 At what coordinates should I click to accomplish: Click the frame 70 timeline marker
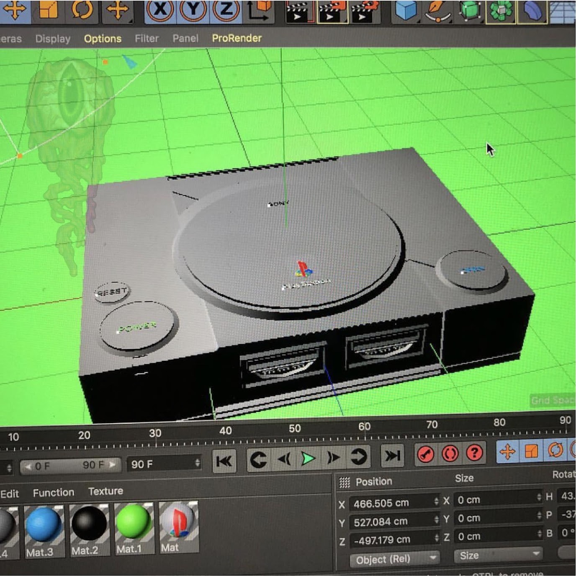pyautogui.click(x=432, y=424)
